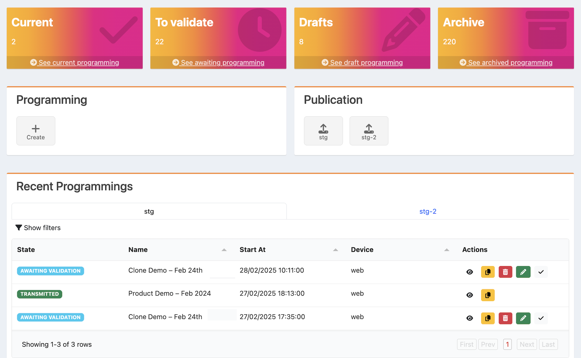581x358 pixels.
Task: Open See awaiting programming link
Action: tap(218, 62)
